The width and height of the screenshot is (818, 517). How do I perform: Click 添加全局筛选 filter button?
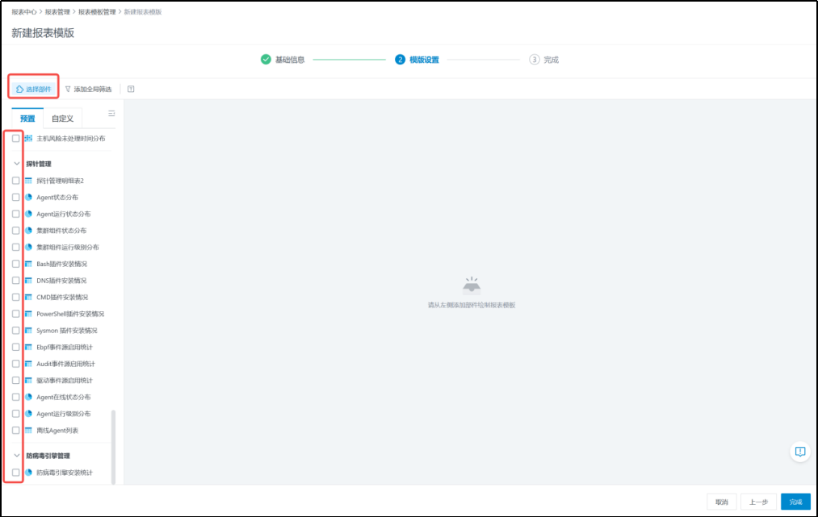[x=89, y=89]
